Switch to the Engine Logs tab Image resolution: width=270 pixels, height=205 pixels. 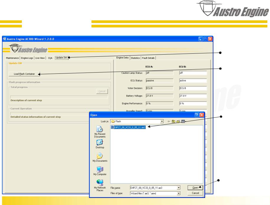(x=27, y=58)
